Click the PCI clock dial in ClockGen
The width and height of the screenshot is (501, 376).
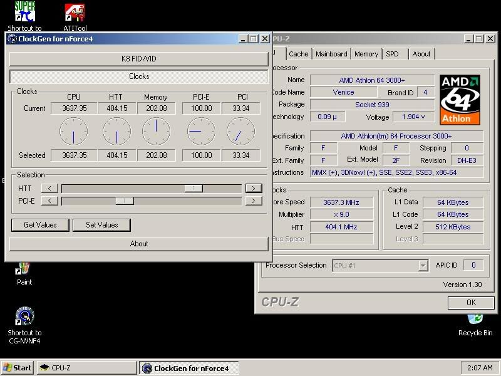[x=241, y=132]
